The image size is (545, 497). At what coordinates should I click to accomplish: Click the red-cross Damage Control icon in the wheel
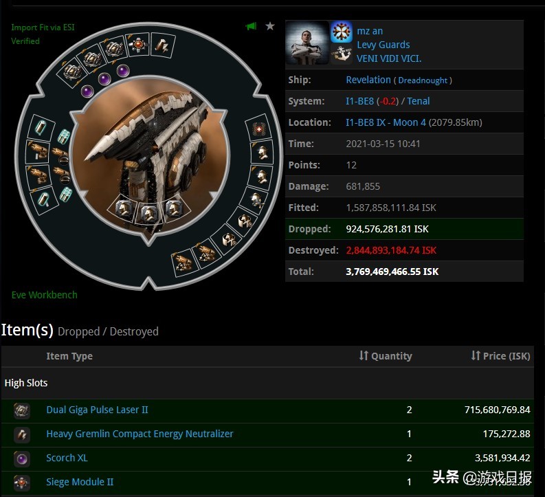(258, 129)
